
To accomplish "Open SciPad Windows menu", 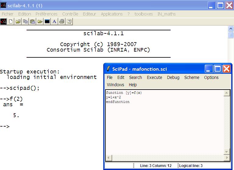I will 115,85.
